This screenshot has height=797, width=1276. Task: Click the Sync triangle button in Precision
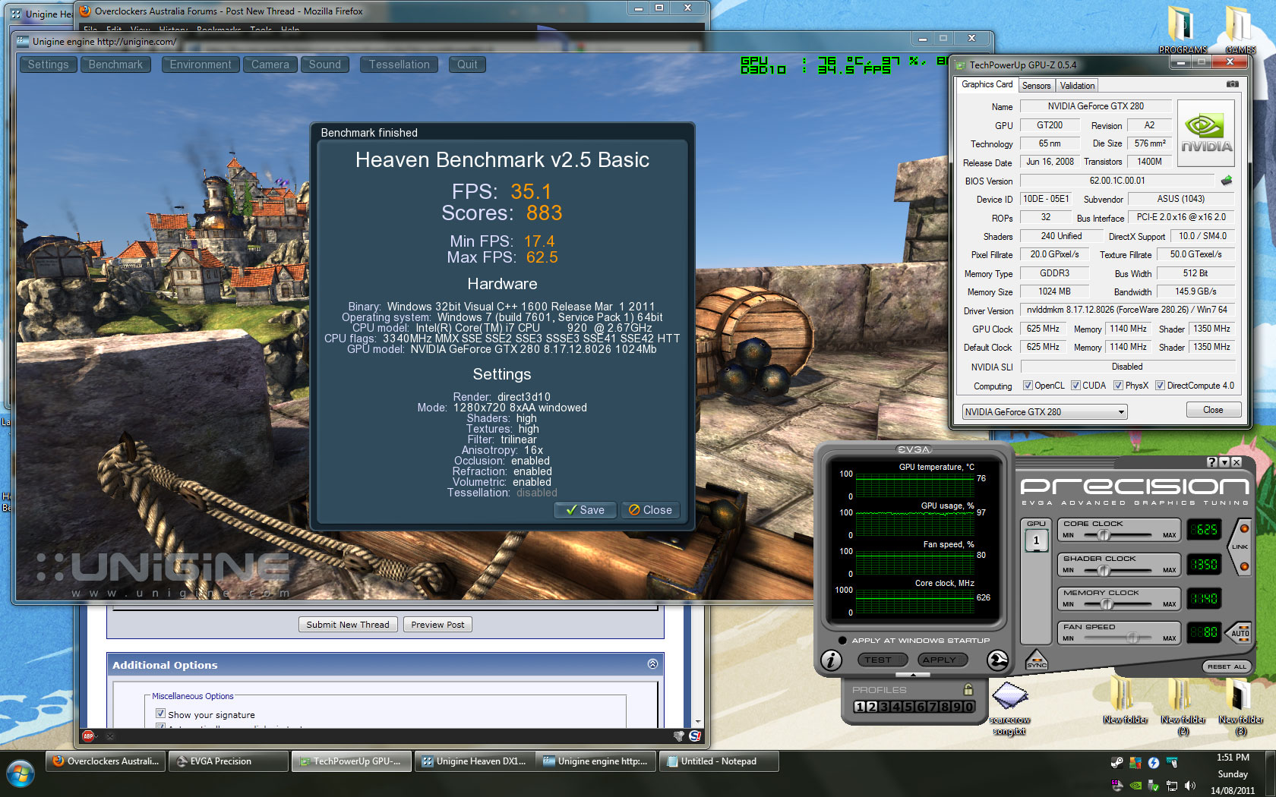(x=1036, y=660)
